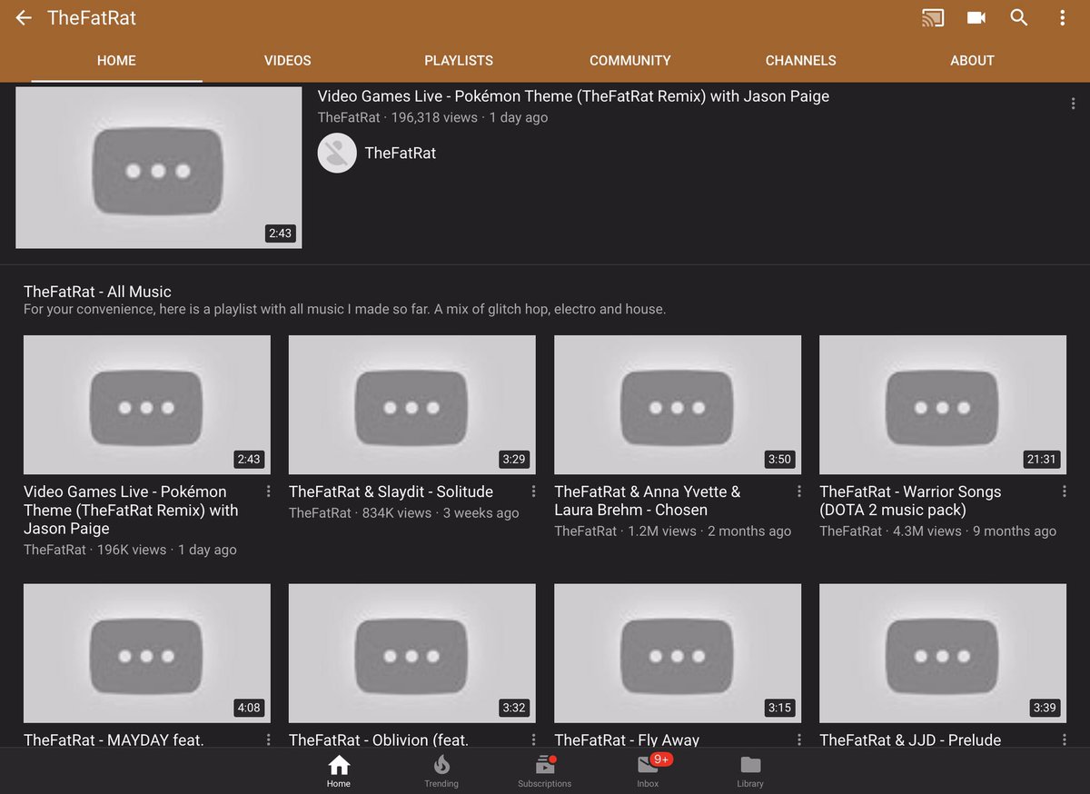The width and height of the screenshot is (1090, 794).
Task: Play the 3:15 Fly Away thumbnail
Action: [678, 653]
